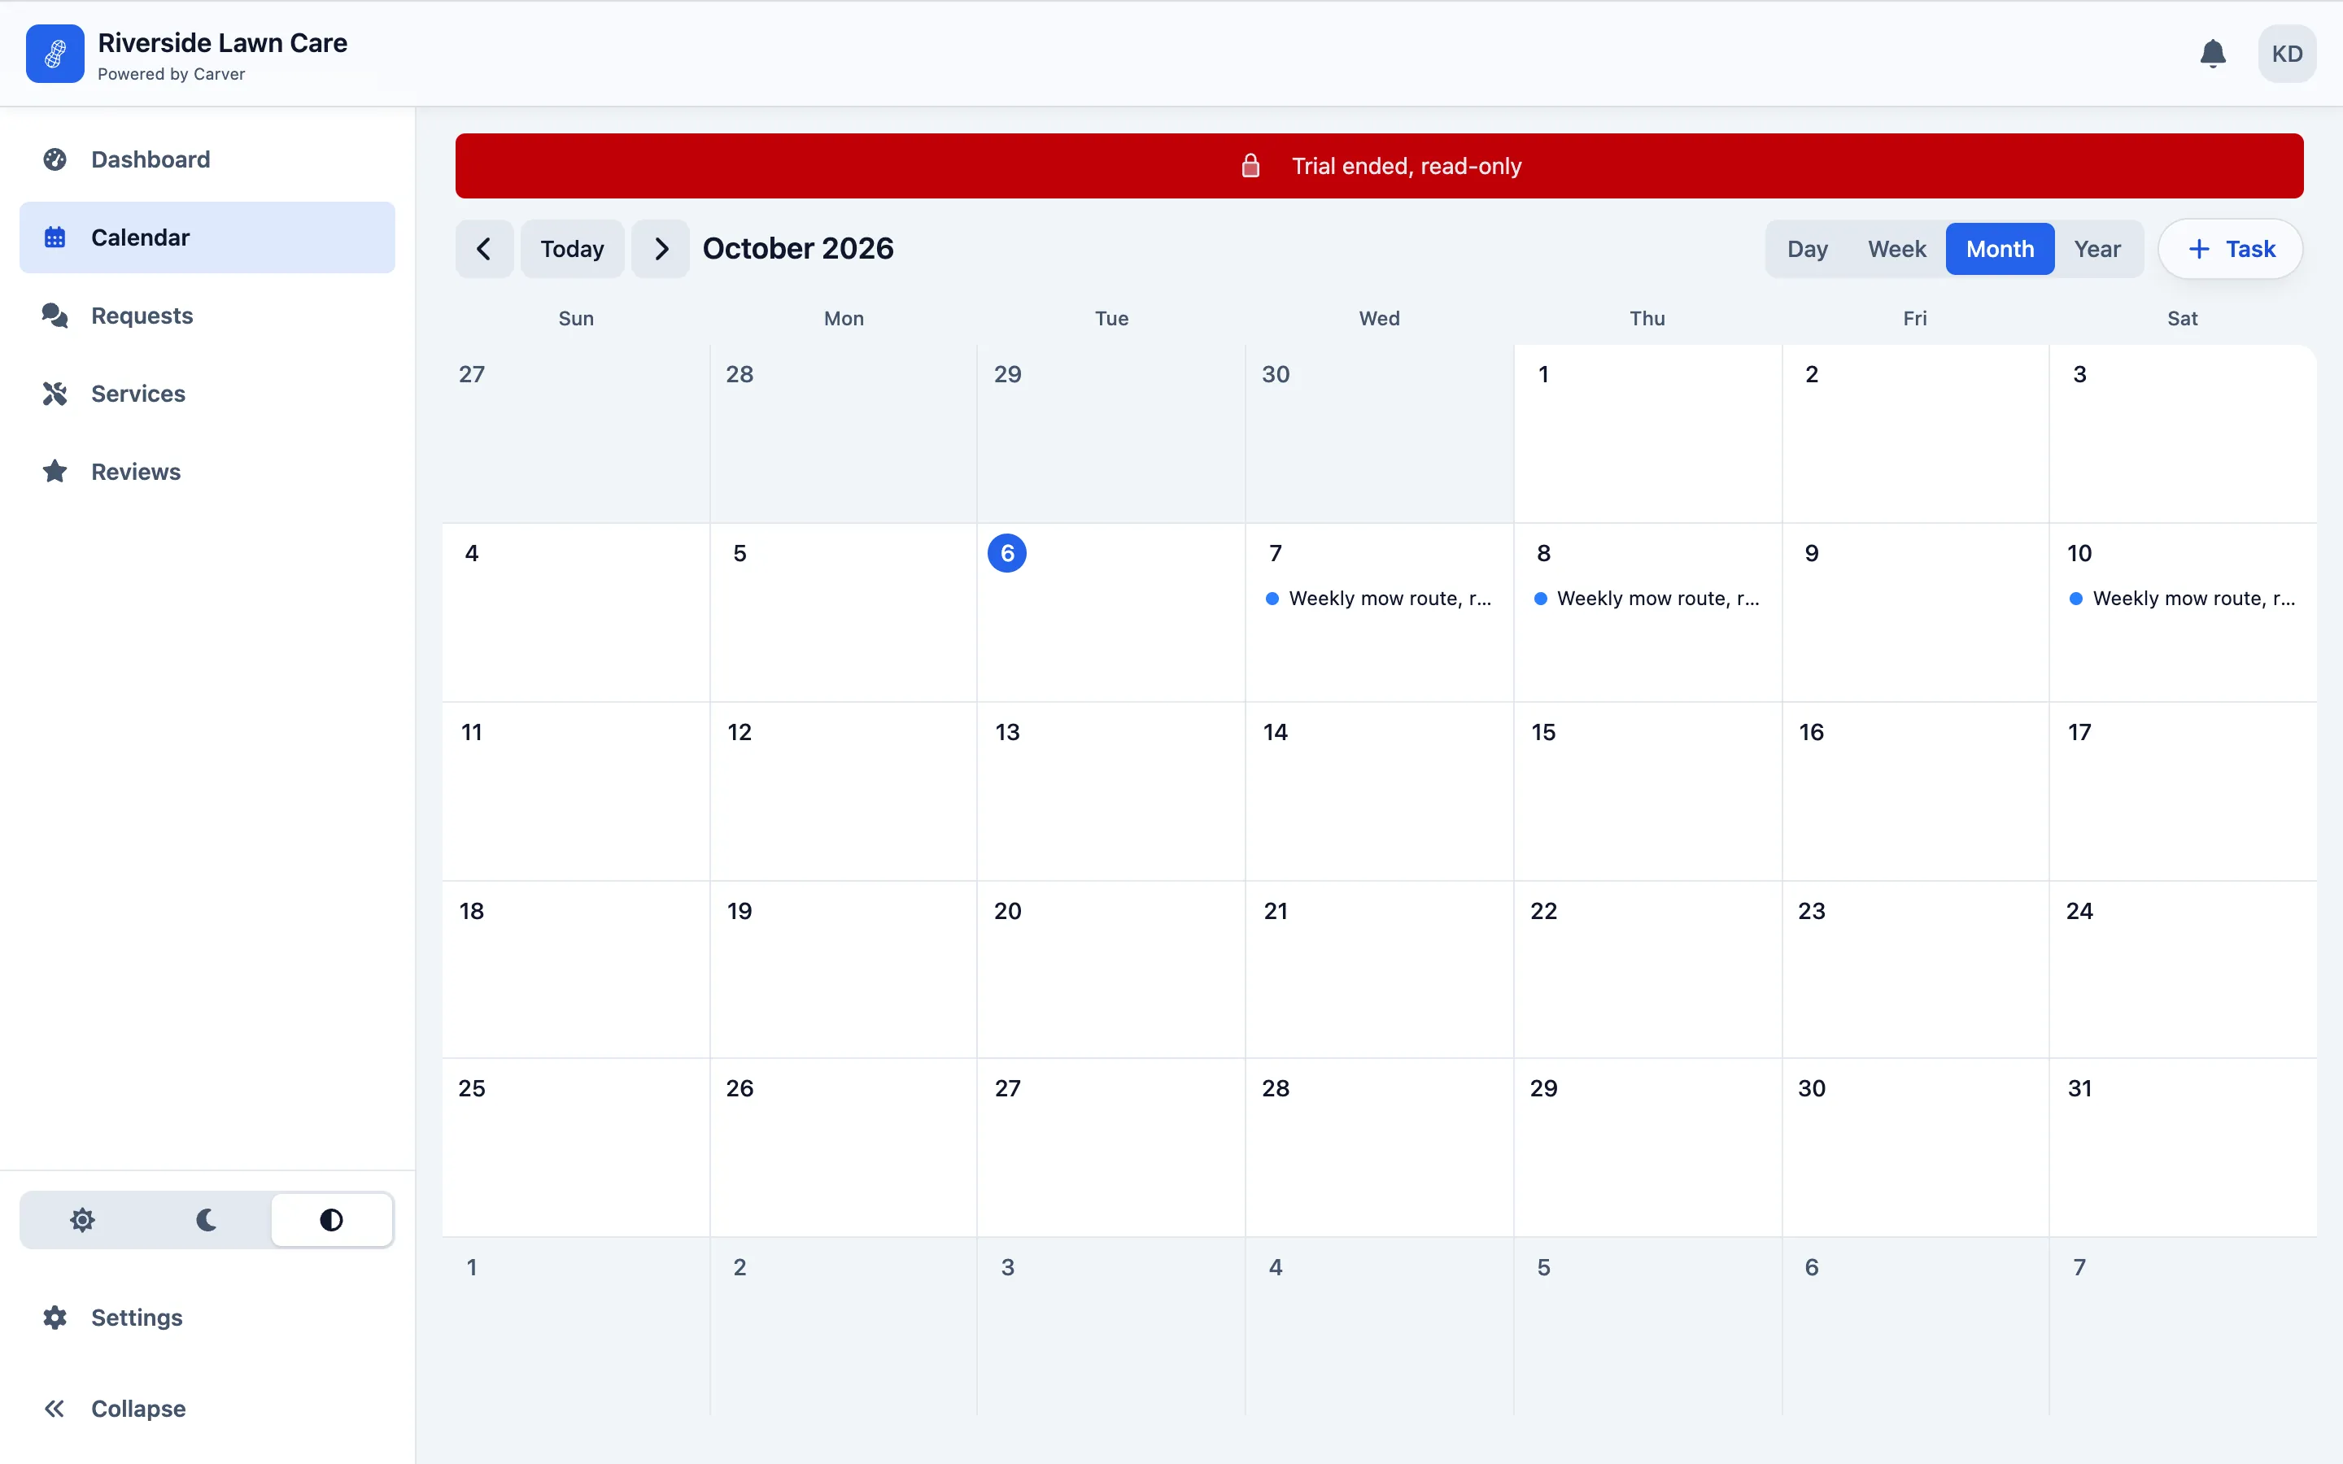Screen dimensions: 2343x1464
Task: Select the October 20 day cell
Action: [x=1110, y=969]
